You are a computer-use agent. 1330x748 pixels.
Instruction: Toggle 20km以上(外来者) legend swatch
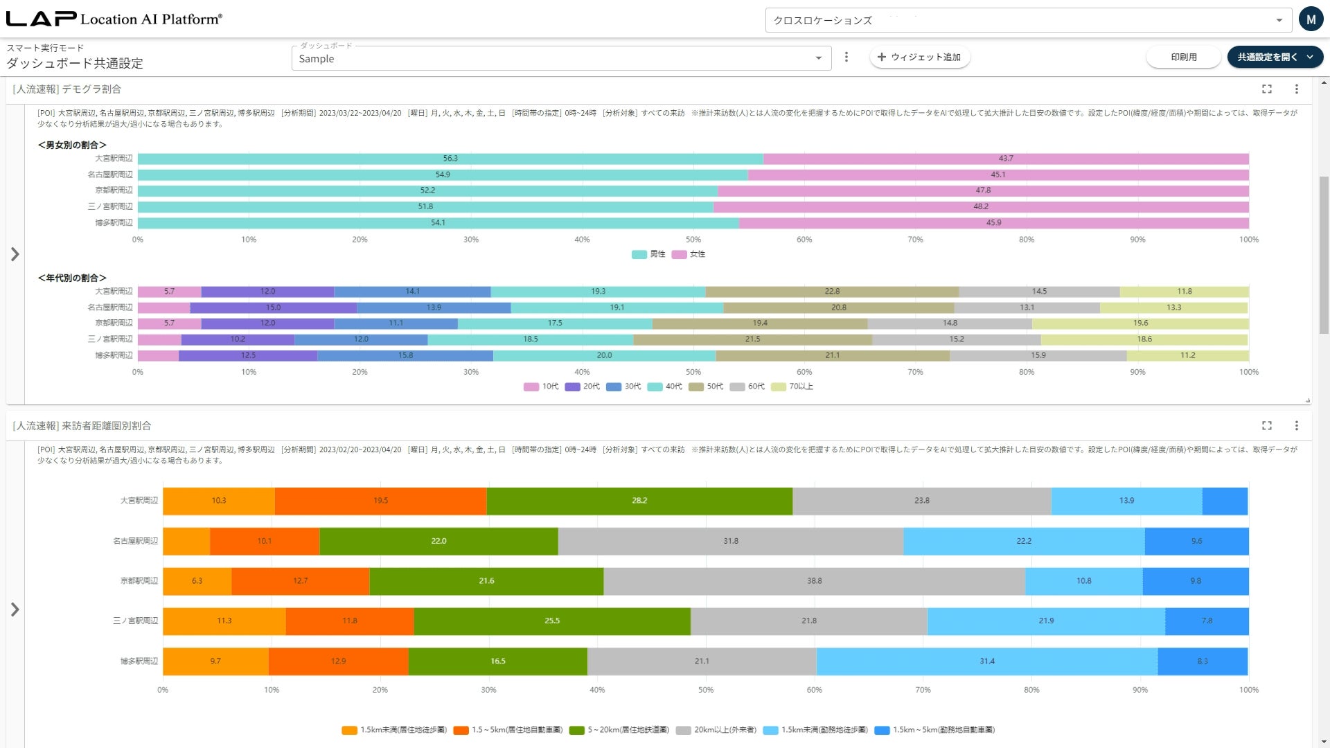pyautogui.click(x=684, y=730)
